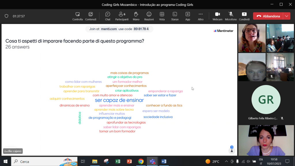Click the '26 answers' count text
The height and width of the screenshot is (166, 295).
(17, 47)
